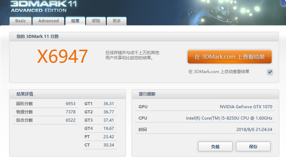The width and height of the screenshot is (286, 162).
Task: Click the CT result 30.34
Action: click(109, 145)
